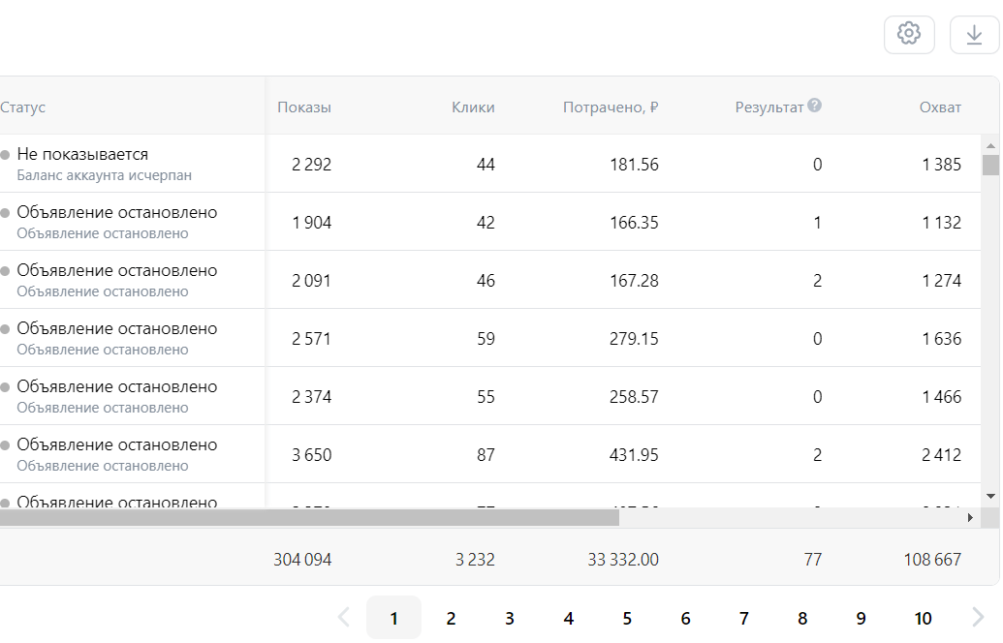Click vertical scrollbar up arrow
Viewport: 1003px width, 643px height.
pyautogui.click(x=990, y=145)
